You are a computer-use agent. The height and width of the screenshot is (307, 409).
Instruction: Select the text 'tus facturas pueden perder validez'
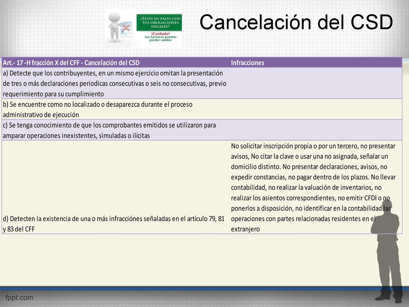pos(161,38)
